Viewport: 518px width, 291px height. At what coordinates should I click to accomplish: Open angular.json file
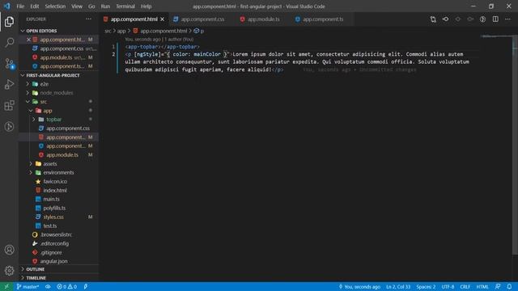[x=54, y=261]
